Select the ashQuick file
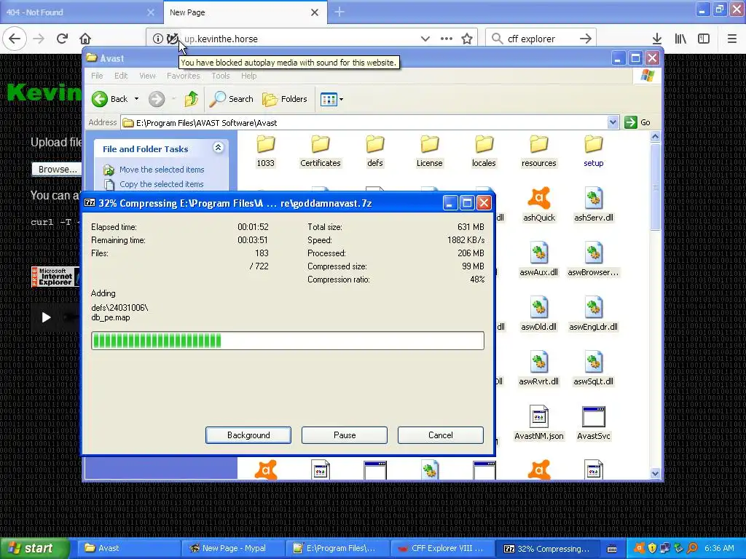This screenshot has width=746, height=559. click(x=539, y=205)
